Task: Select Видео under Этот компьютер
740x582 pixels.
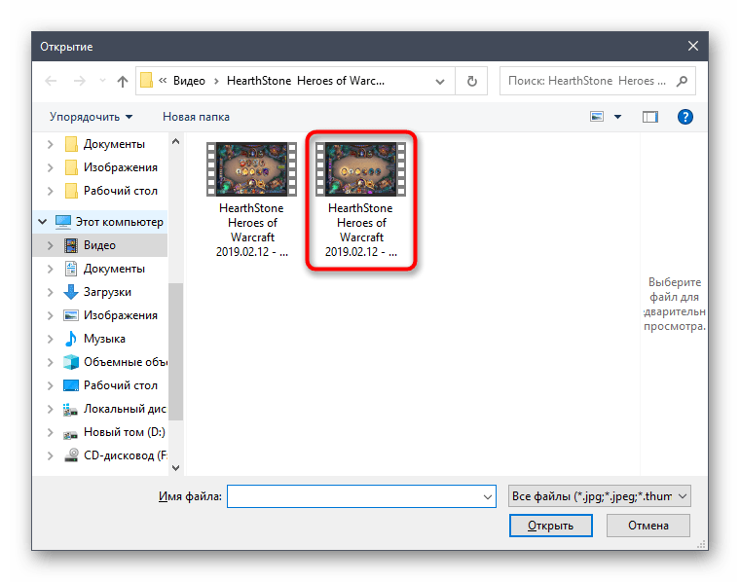Action: 91,245
